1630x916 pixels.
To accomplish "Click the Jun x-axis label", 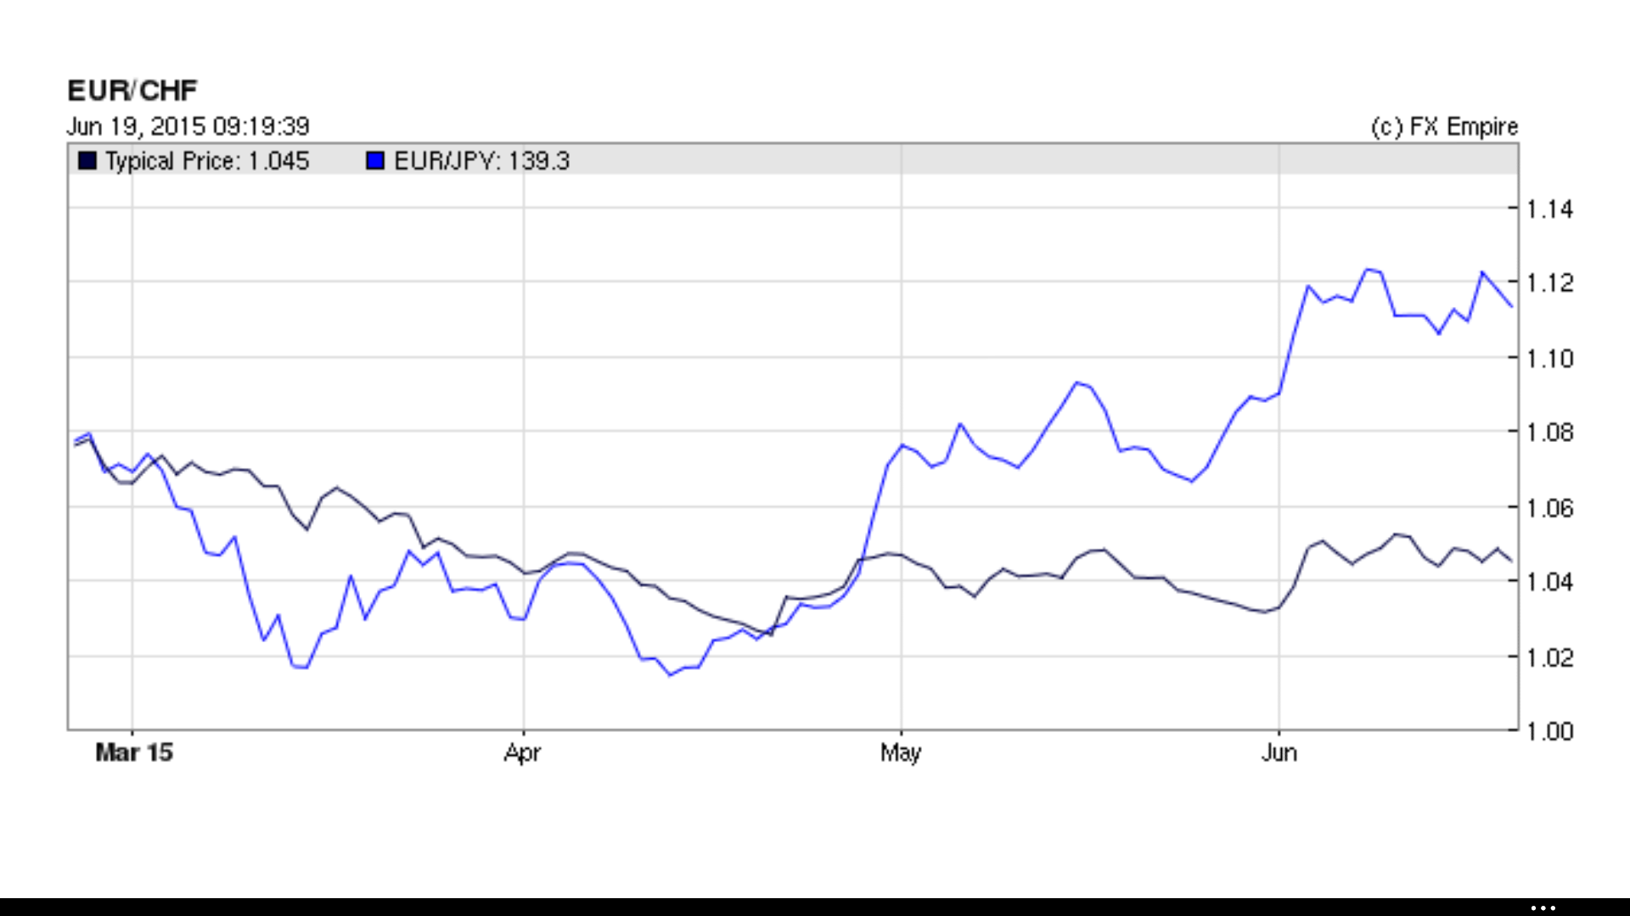I will [1279, 752].
